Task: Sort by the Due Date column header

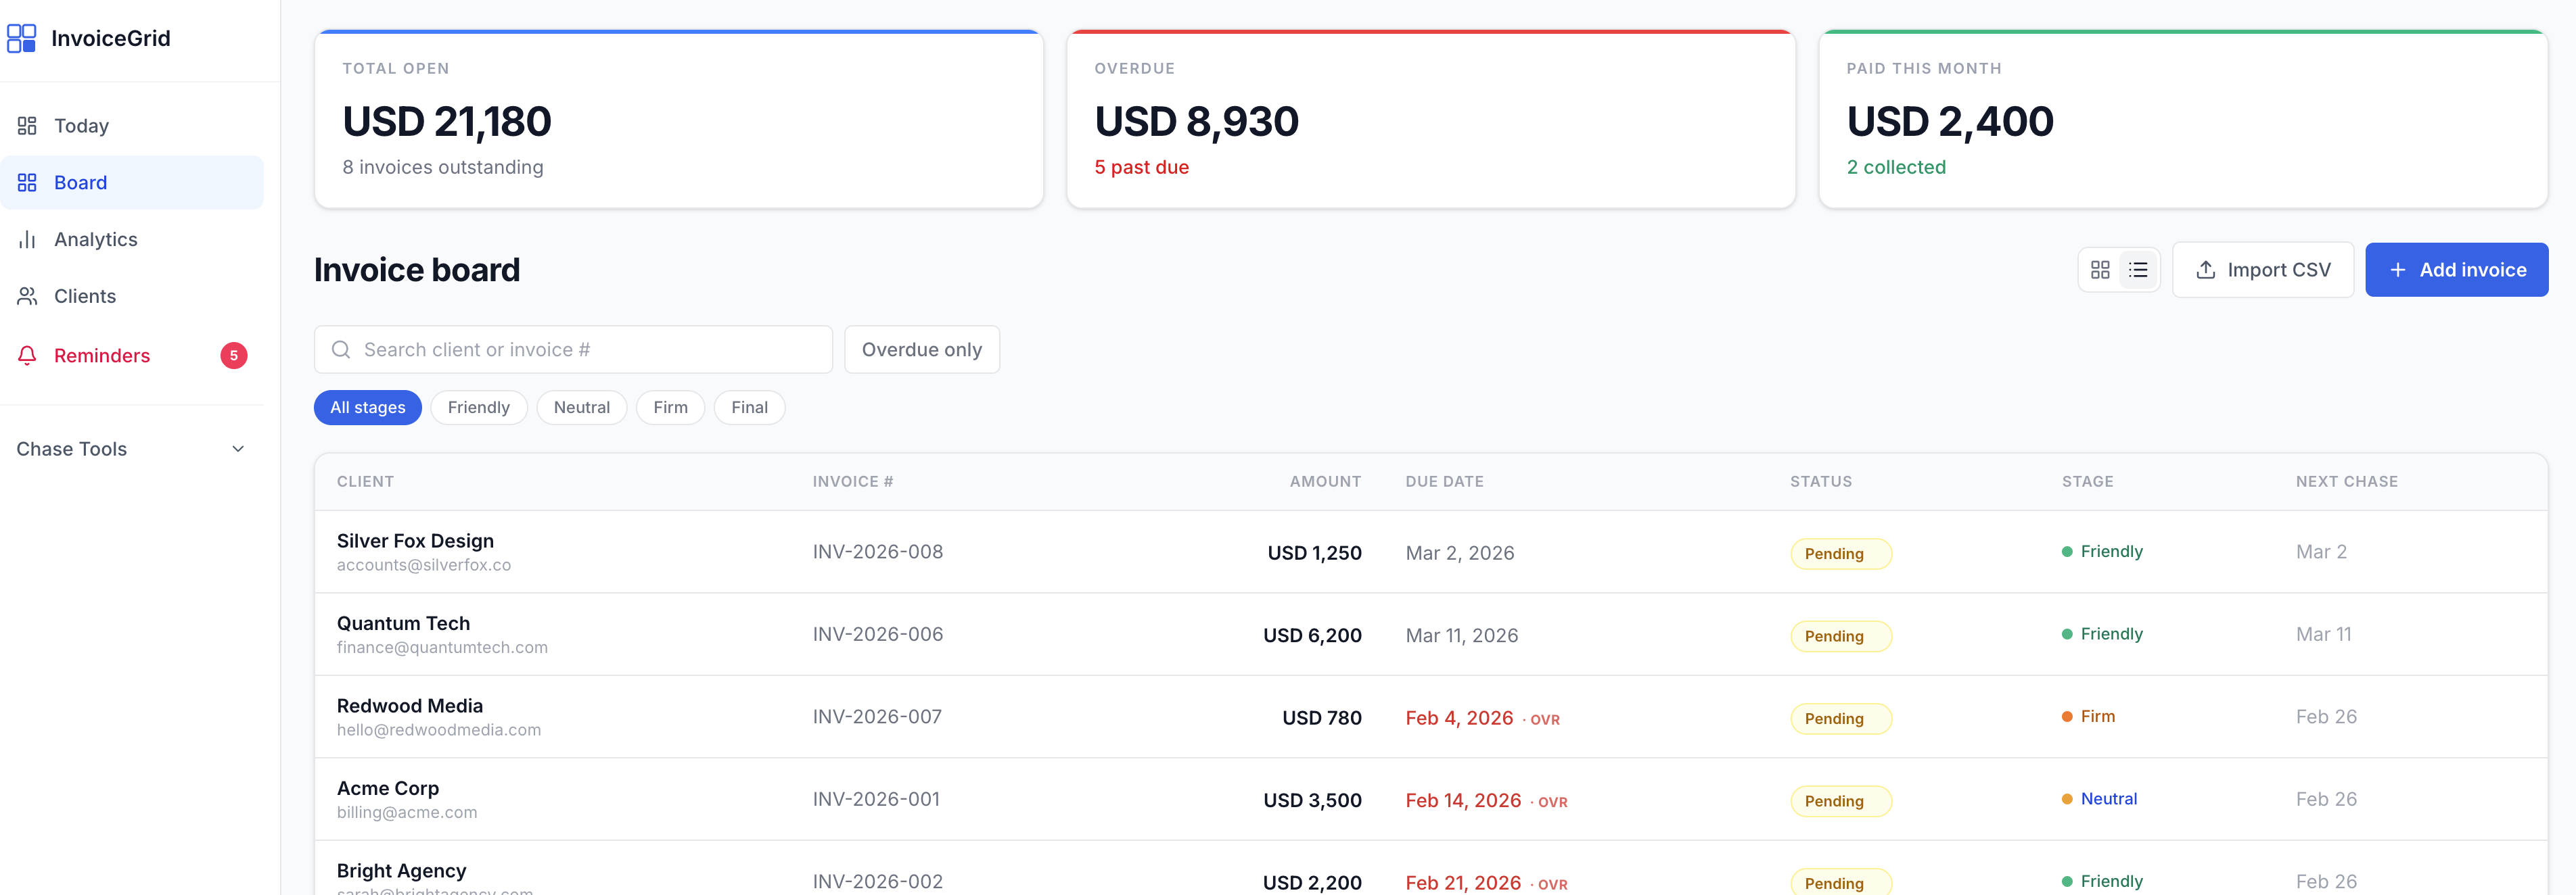Action: point(1444,481)
